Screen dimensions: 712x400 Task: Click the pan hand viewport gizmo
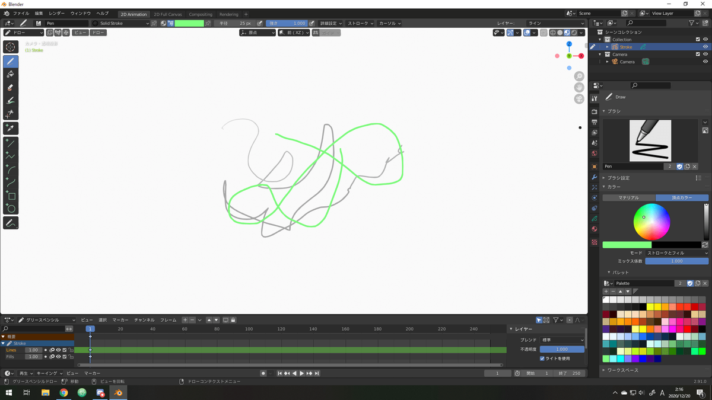[x=579, y=87]
